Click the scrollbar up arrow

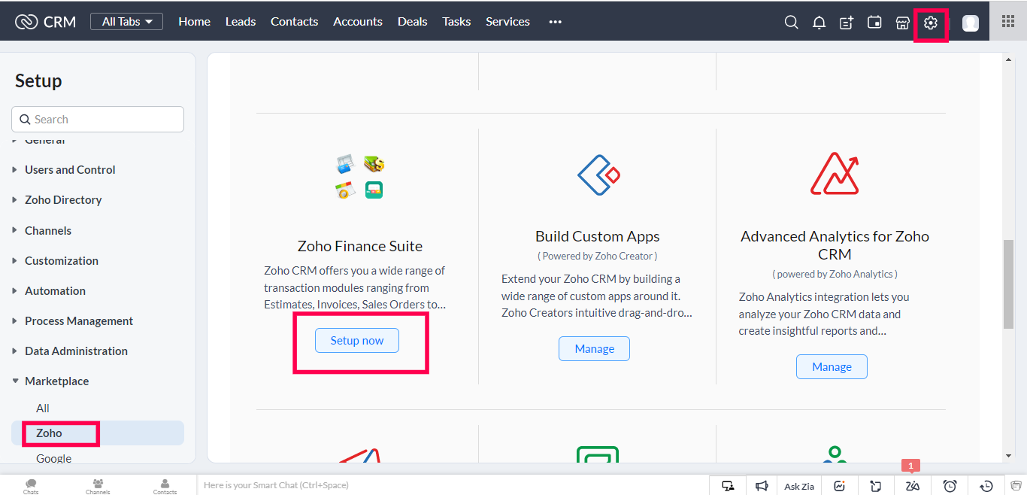click(x=1009, y=58)
